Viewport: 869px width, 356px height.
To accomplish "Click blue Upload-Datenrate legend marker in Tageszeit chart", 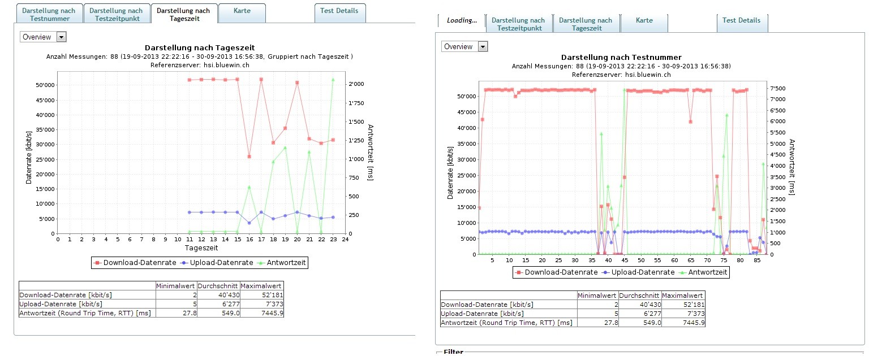I will 184,263.
